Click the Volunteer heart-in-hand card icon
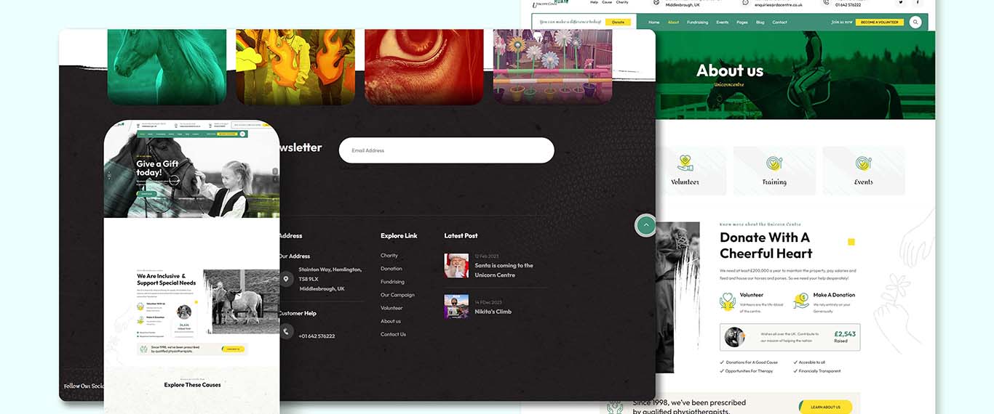This screenshot has width=994, height=414. (x=685, y=163)
